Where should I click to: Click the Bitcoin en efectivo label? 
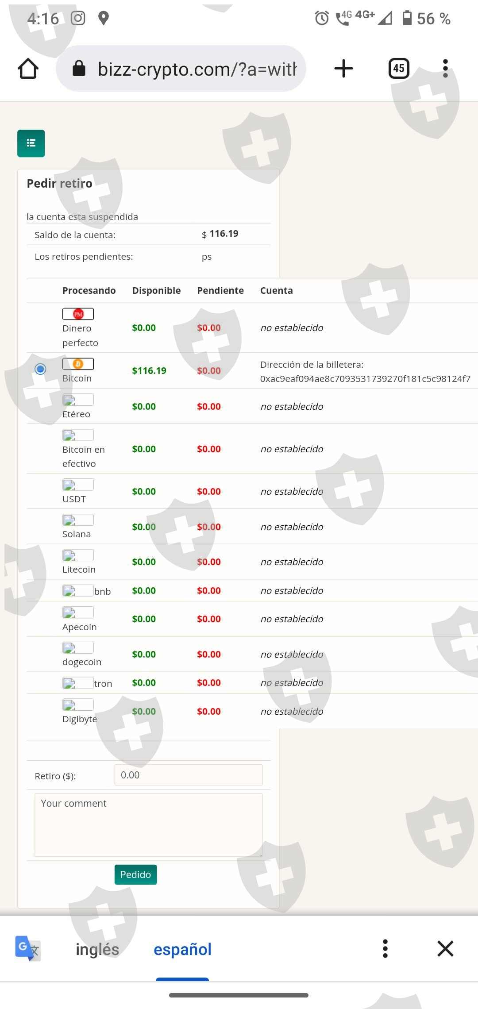coord(84,456)
